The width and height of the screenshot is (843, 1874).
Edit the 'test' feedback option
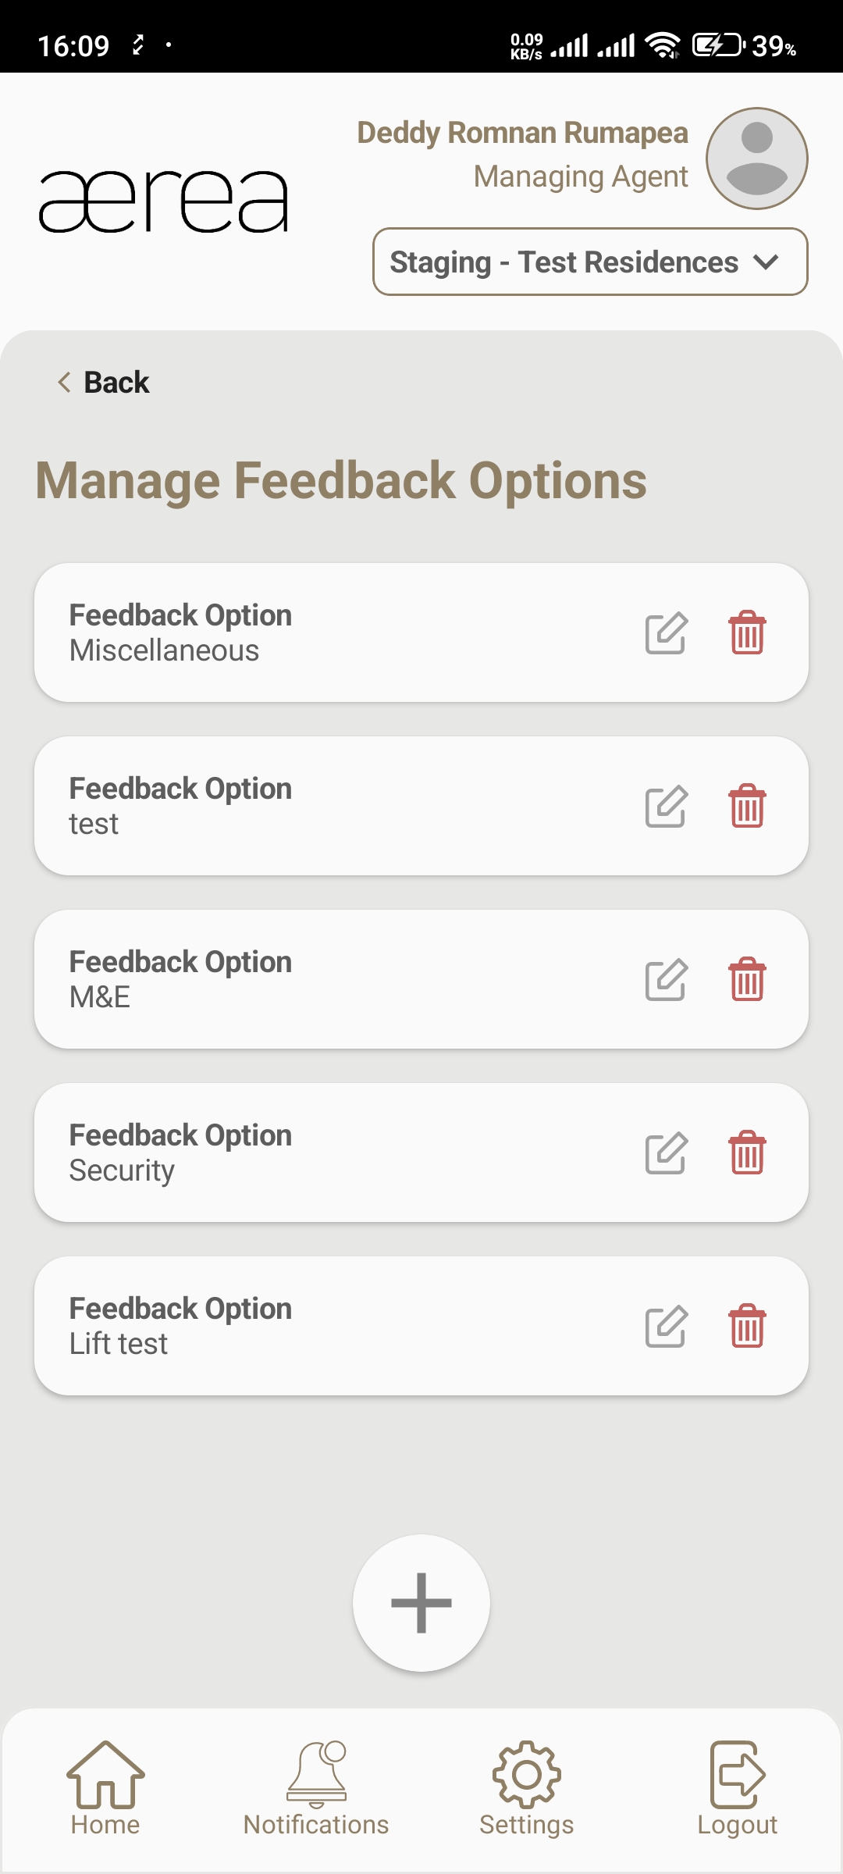point(666,807)
